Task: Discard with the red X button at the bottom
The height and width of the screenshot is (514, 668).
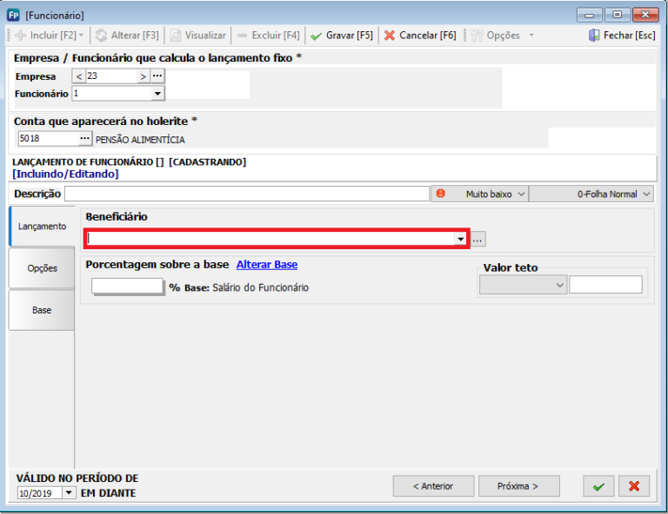Action: click(x=634, y=486)
